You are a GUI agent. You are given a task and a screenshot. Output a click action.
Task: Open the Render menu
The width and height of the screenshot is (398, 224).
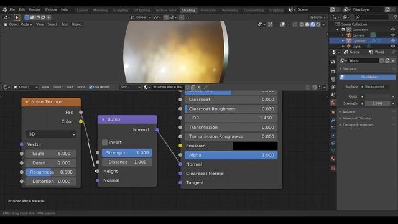[35, 10]
